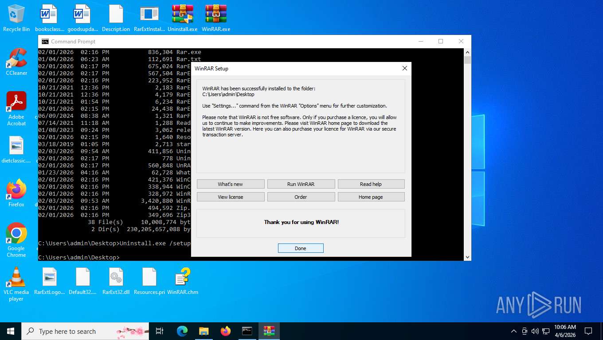The width and height of the screenshot is (603, 340).
Task: Click the 'Uninstall.exe /setup' command line
Action: (155, 243)
